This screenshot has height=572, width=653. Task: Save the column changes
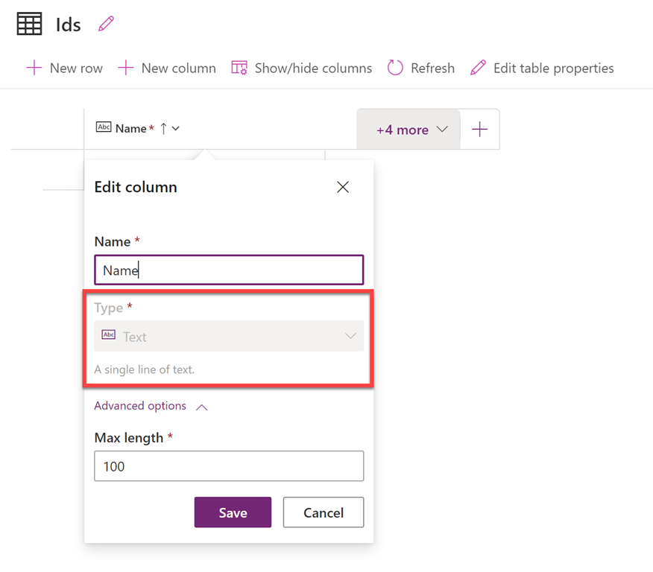point(233,512)
